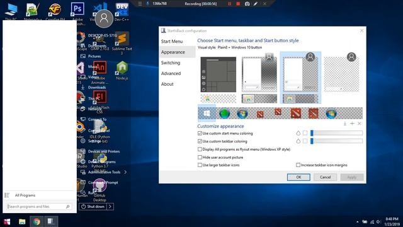Viewport: 403px width, 227px height.
Task: Open Devices and Printers from start menu
Action: click(x=103, y=151)
